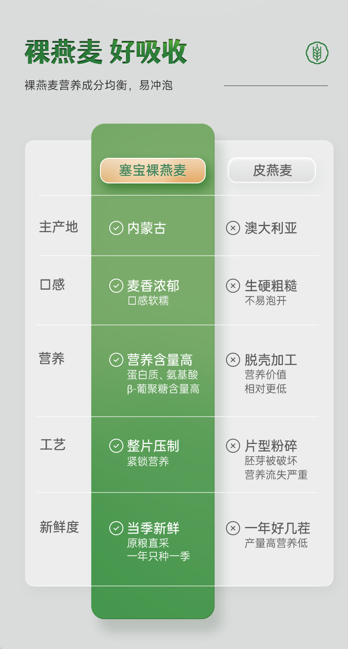Click the checkmark icon beside 当季新鲜
This screenshot has width=348, height=649.
tap(116, 528)
